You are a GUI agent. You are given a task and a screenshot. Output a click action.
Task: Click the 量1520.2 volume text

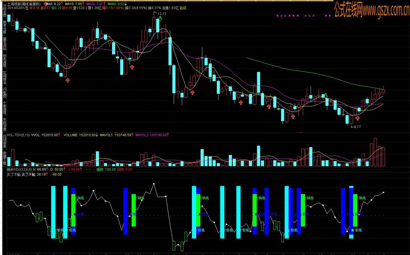coord(80,8)
